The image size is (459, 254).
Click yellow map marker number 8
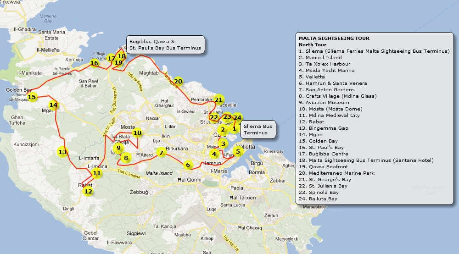[126, 158]
